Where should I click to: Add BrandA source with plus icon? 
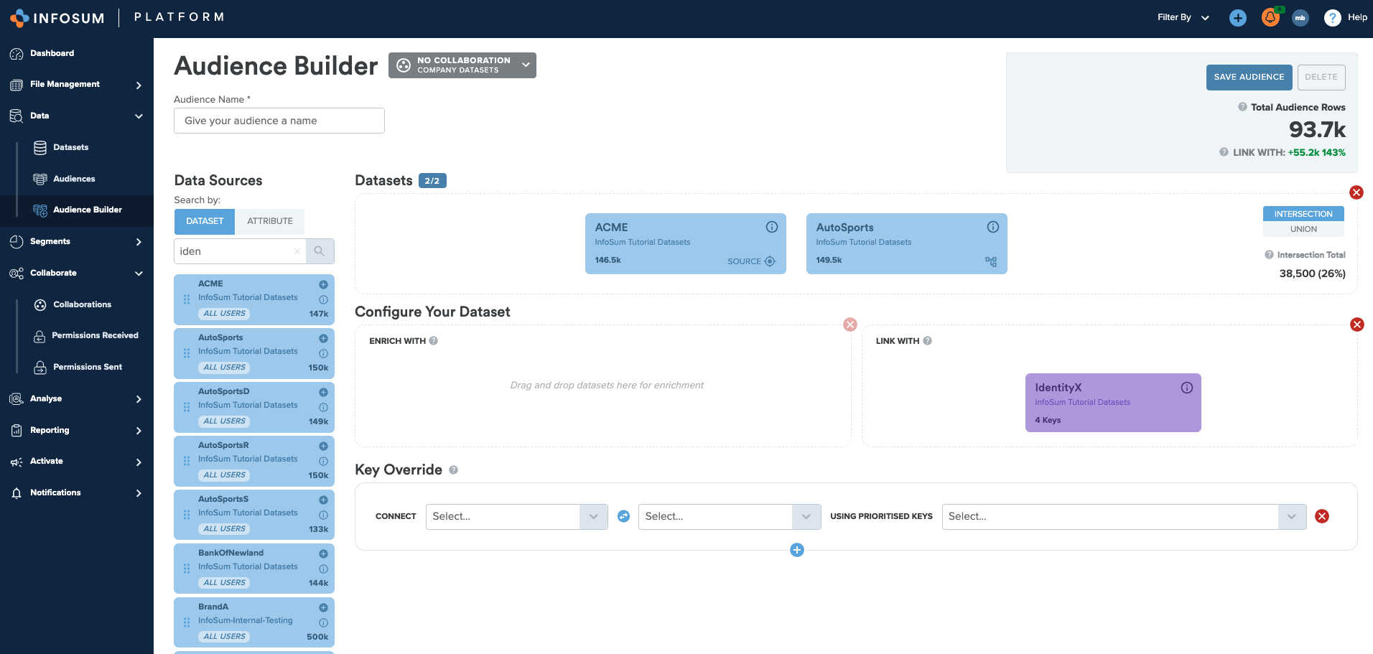click(323, 607)
